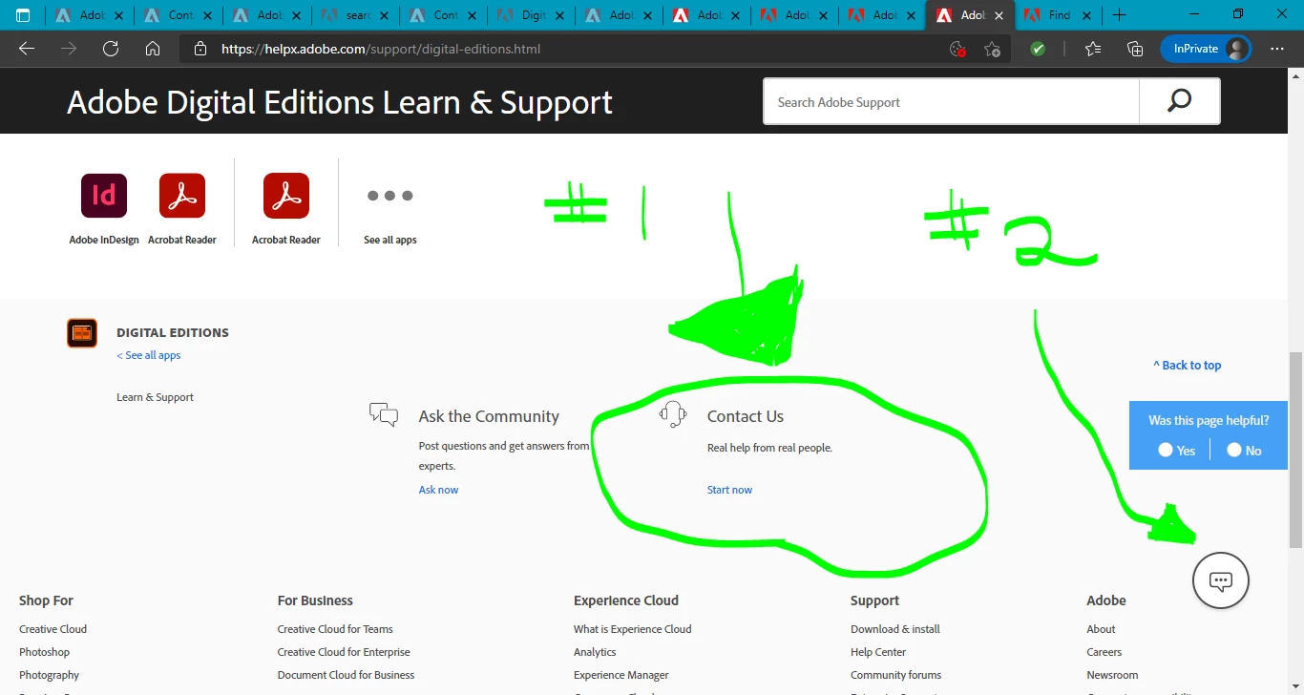This screenshot has width=1304, height=695.
Task: Switch to the 'searc' browser tab
Action: click(x=354, y=15)
